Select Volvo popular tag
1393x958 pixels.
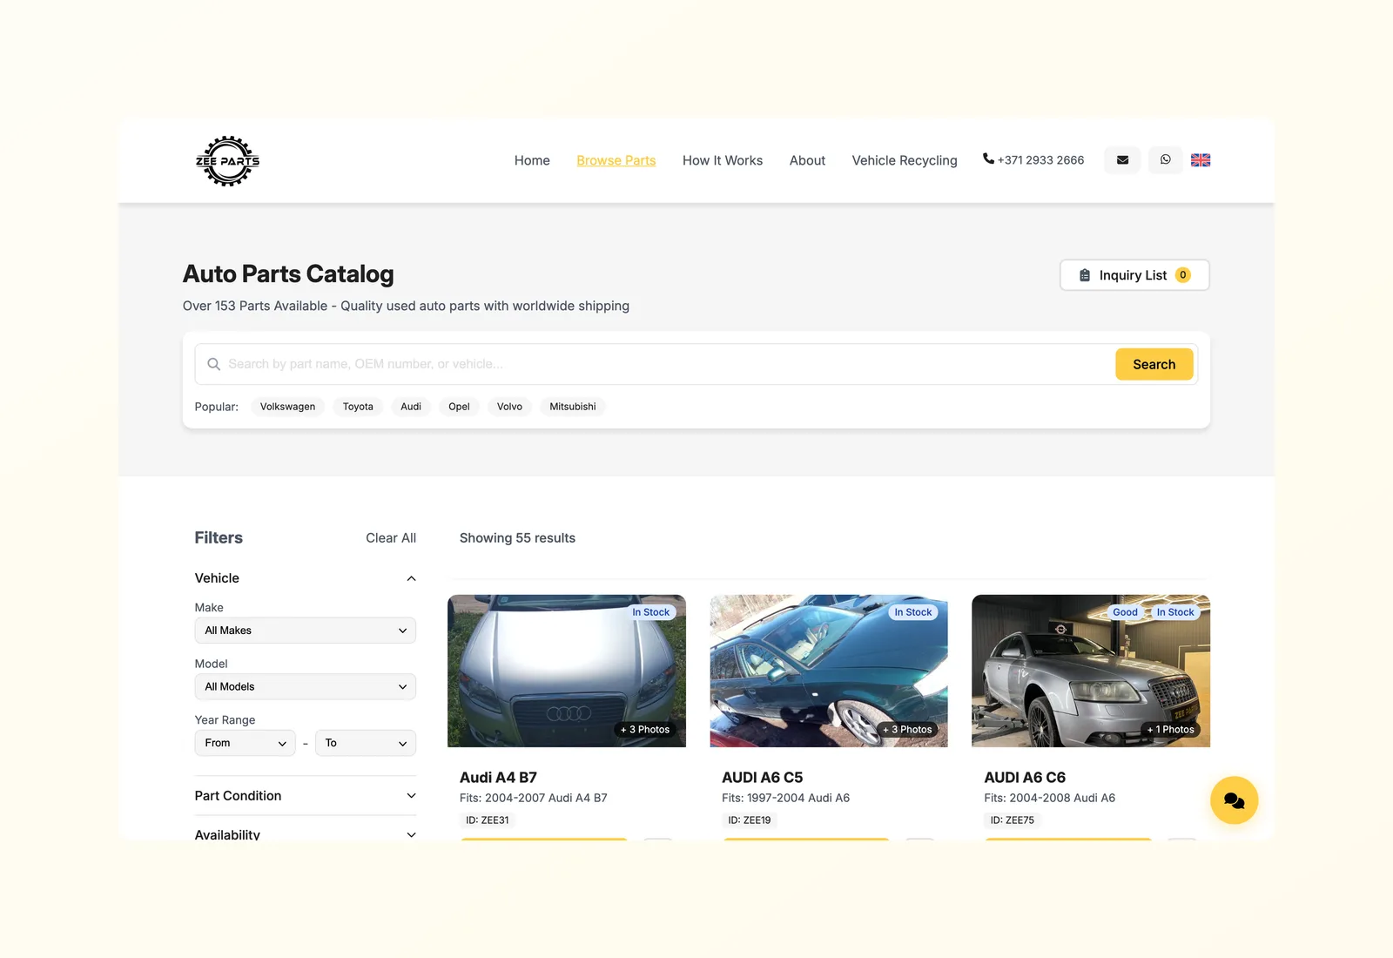click(509, 407)
